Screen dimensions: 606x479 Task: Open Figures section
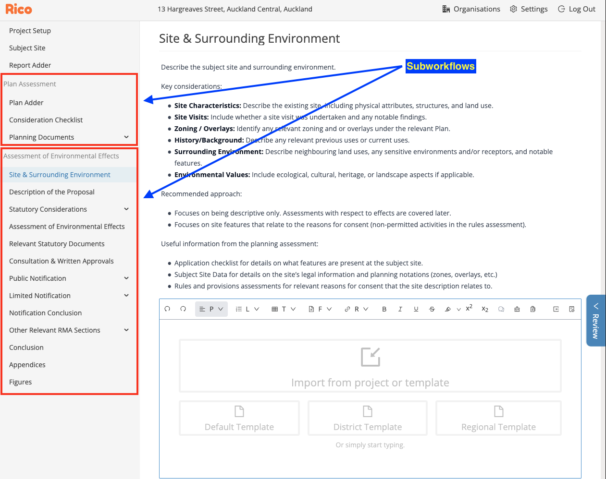click(x=21, y=382)
